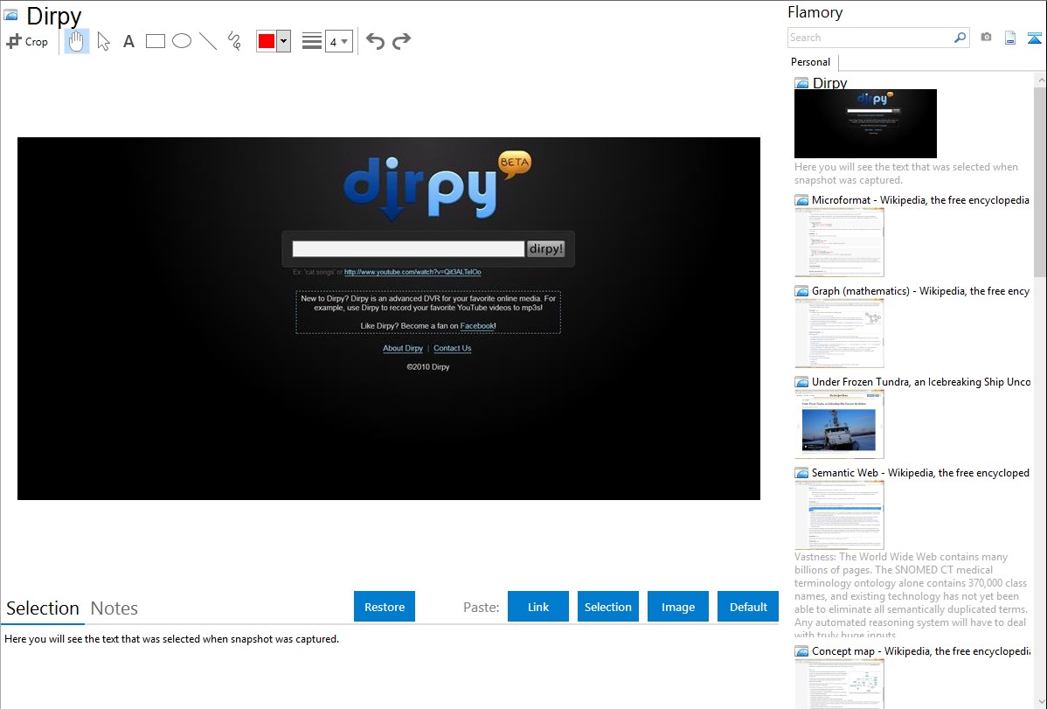Select the Graph (mathematics) title text

coord(920,291)
